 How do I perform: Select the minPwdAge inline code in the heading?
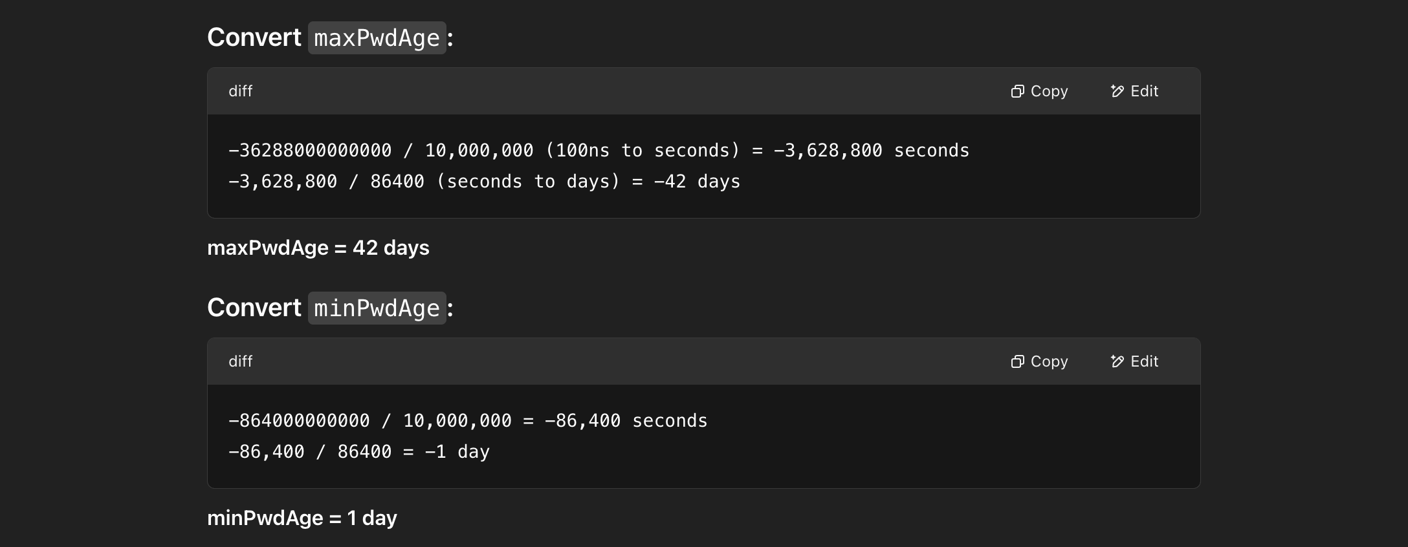point(377,308)
